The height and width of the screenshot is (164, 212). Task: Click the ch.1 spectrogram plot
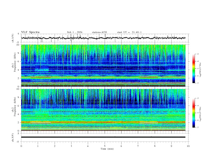coord(103,65)
